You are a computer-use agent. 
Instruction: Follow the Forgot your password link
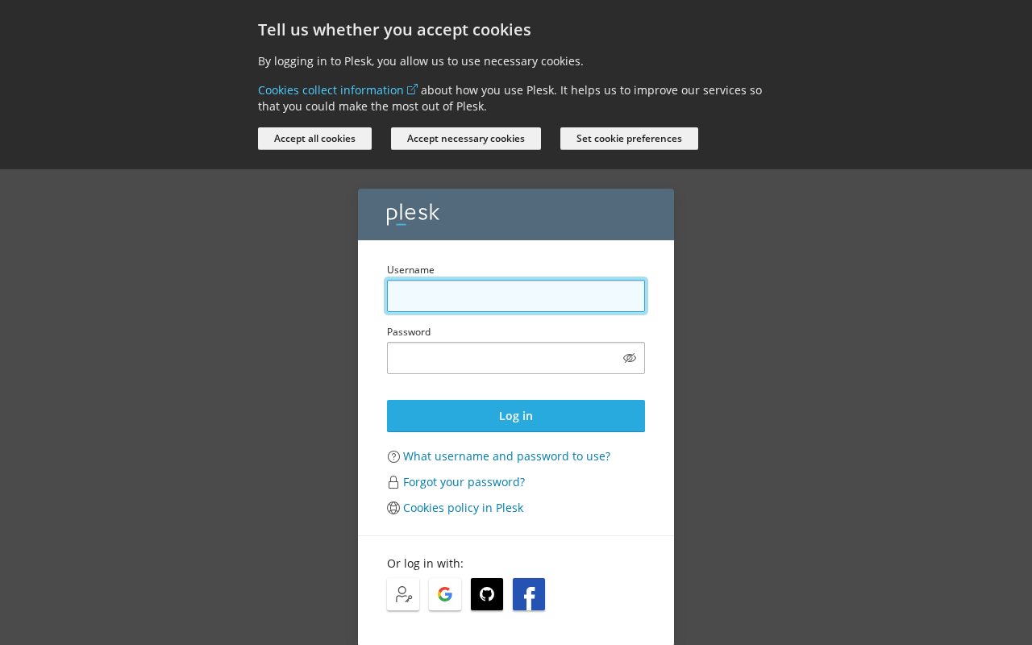tap(464, 482)
